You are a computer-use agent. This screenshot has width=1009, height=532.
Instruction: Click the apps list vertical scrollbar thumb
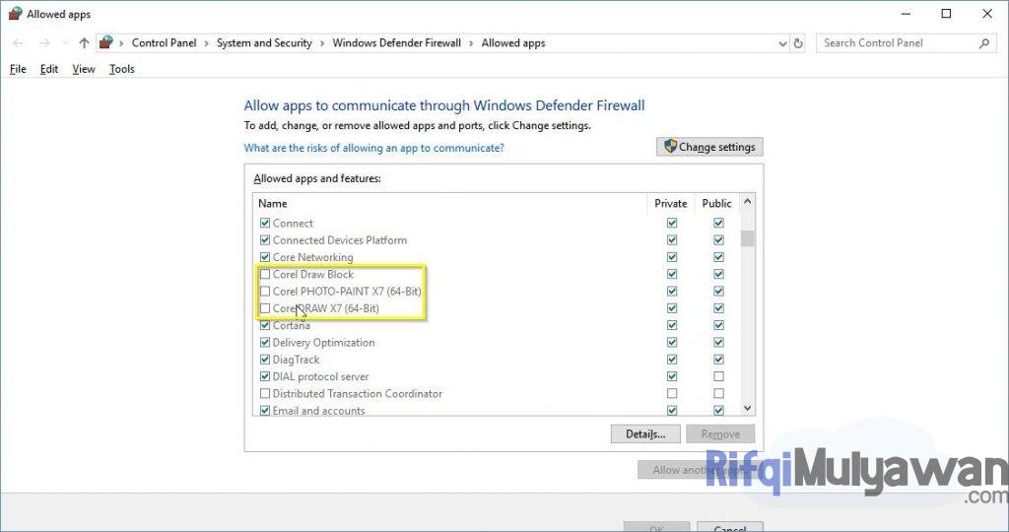pyautogui.click(x=747, y=237)
